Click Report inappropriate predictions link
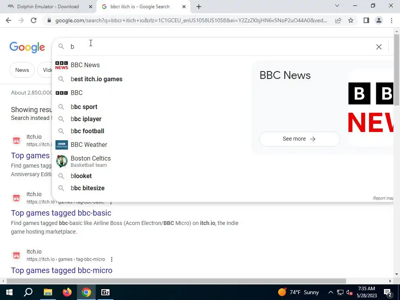 383,198
